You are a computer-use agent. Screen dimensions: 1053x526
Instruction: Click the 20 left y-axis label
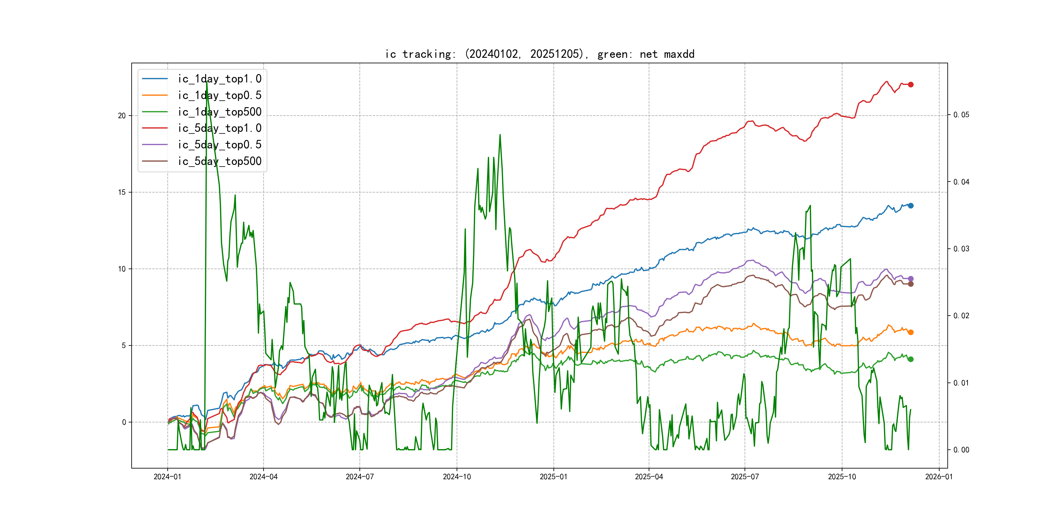point(122,116)
